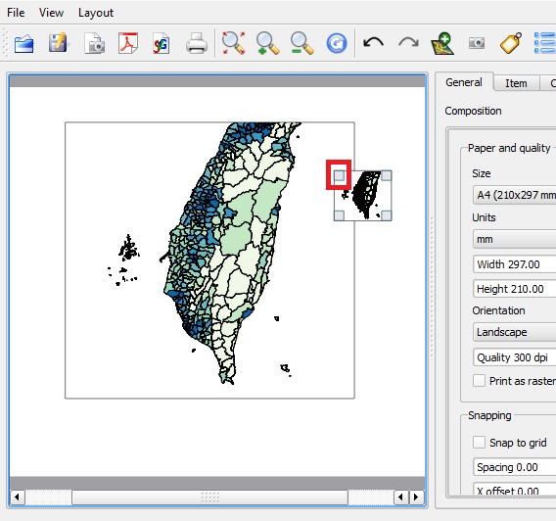Export composition as PDF icon
This screenshot has width=556, height=521.
pyautogui.click(x=128, y=43)
